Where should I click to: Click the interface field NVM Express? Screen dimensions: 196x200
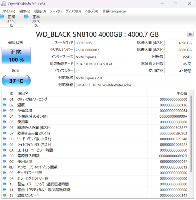[x=101, y=57]
